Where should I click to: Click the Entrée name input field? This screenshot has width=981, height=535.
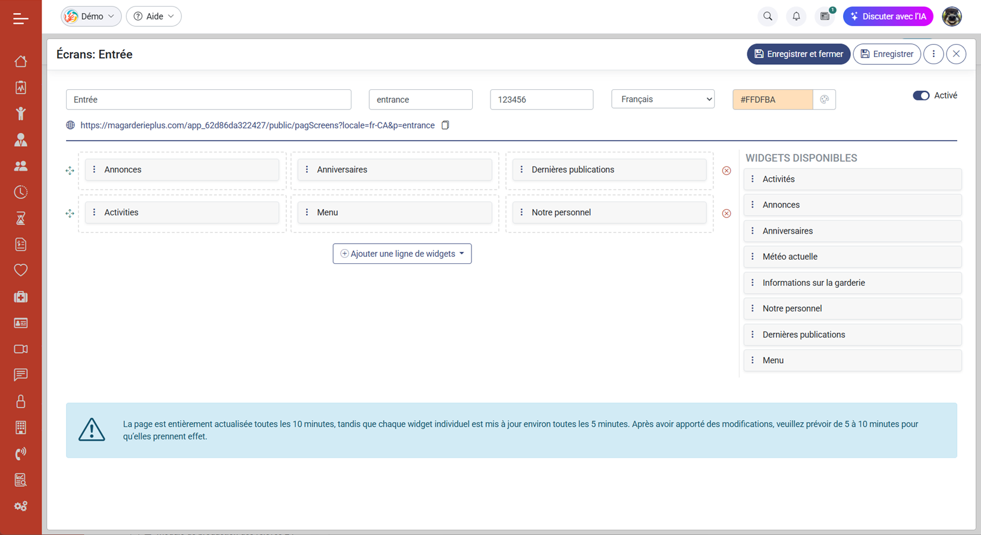[208, 100]
